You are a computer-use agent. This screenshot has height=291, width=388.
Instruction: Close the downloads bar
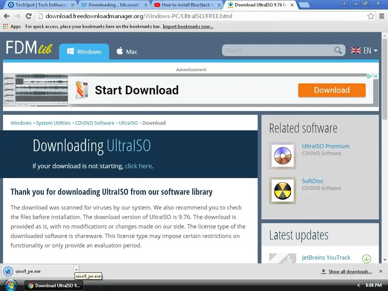tap(380, 271)
